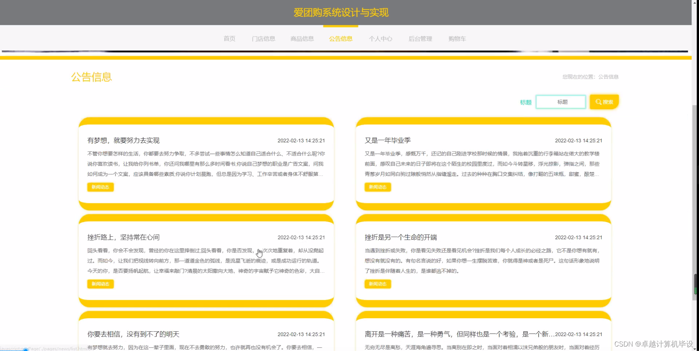699x351 pixels.
Task: Switch to the 首页 tab
Action: pos(229,39)
